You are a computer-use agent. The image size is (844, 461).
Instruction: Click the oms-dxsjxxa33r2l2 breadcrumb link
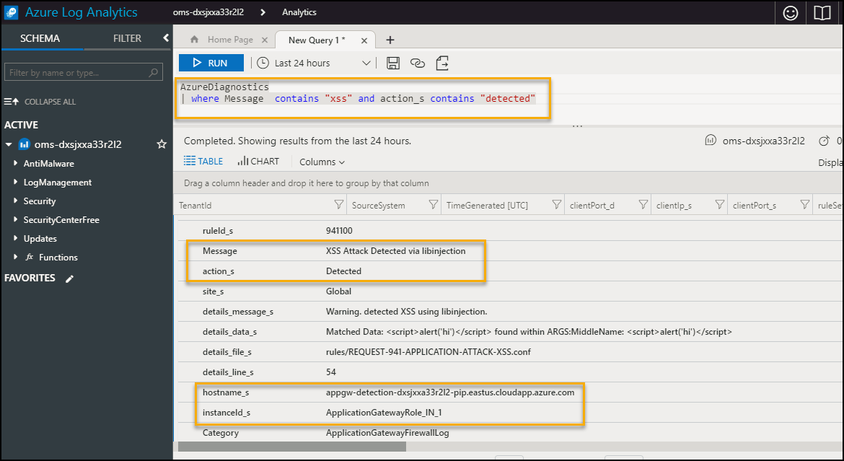pos(209,12)
